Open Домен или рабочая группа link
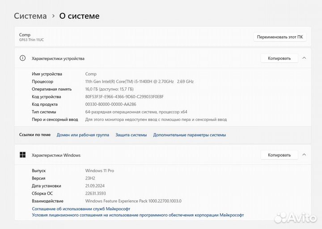Viewport: 322px width, 229px height. (x=83, y=135)
